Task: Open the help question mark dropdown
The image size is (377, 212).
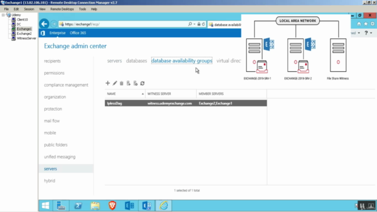Action: click(368, 33)
